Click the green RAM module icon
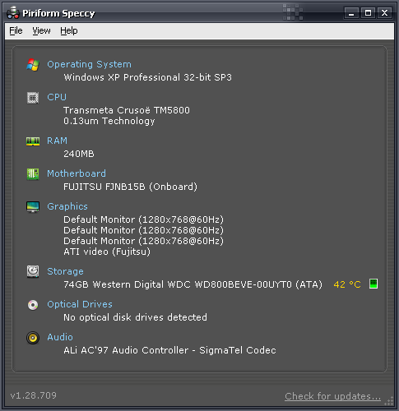 coord(33,141)
